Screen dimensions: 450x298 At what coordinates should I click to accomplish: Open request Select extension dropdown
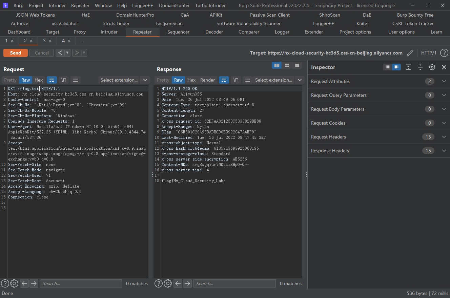[124, 80]
